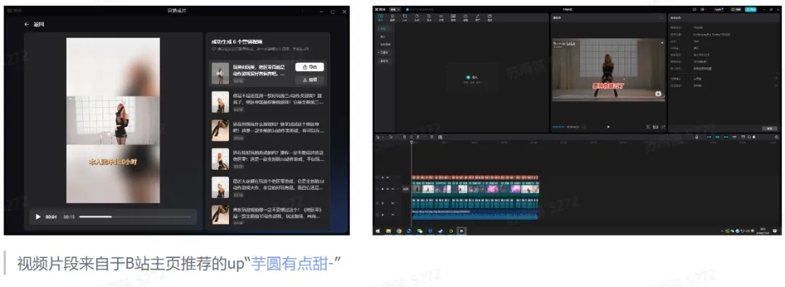
Task: Select the sixth generated video thumbnail in the list
Action: click(x=220, y=215)
